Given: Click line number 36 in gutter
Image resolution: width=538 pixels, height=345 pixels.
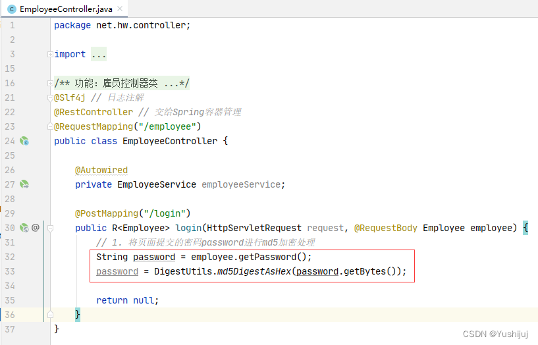Looking at the screenshot, I should click(10, 315).
